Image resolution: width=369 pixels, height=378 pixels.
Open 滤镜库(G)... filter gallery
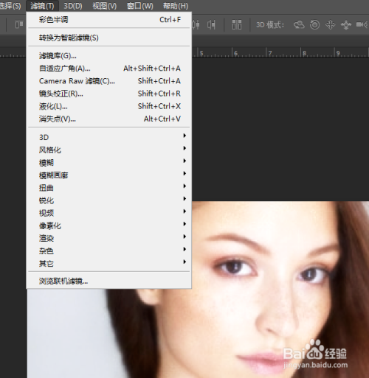[109, 56]
